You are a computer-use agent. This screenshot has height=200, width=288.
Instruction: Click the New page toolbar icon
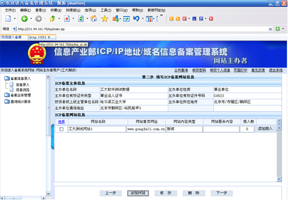8,19
